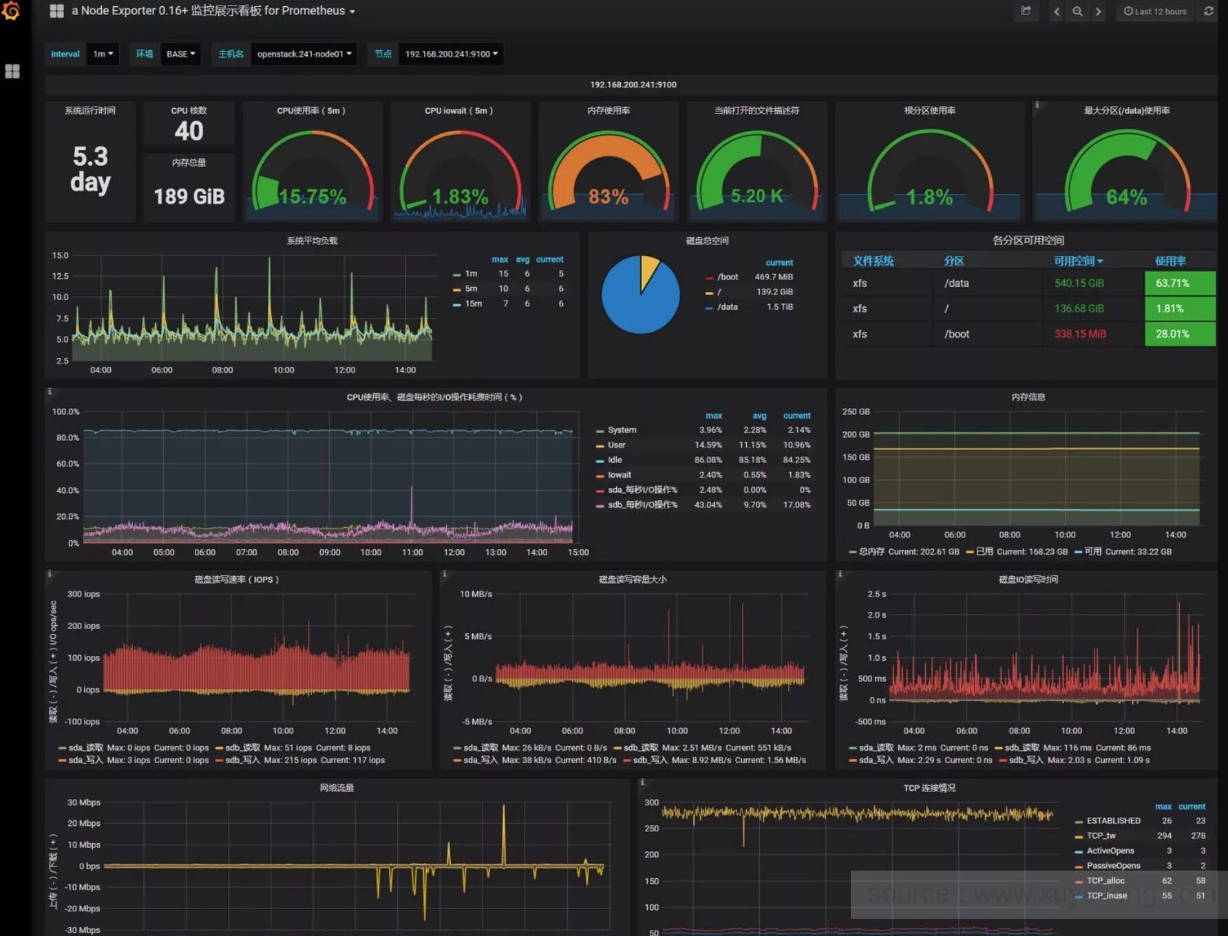Click the Grafana logo in top-left corner

[12, 11]
